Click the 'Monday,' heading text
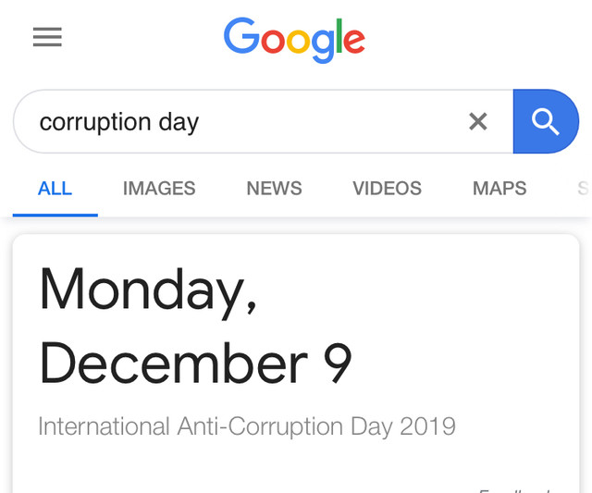592x493 pixels. [x=148, y=292]
